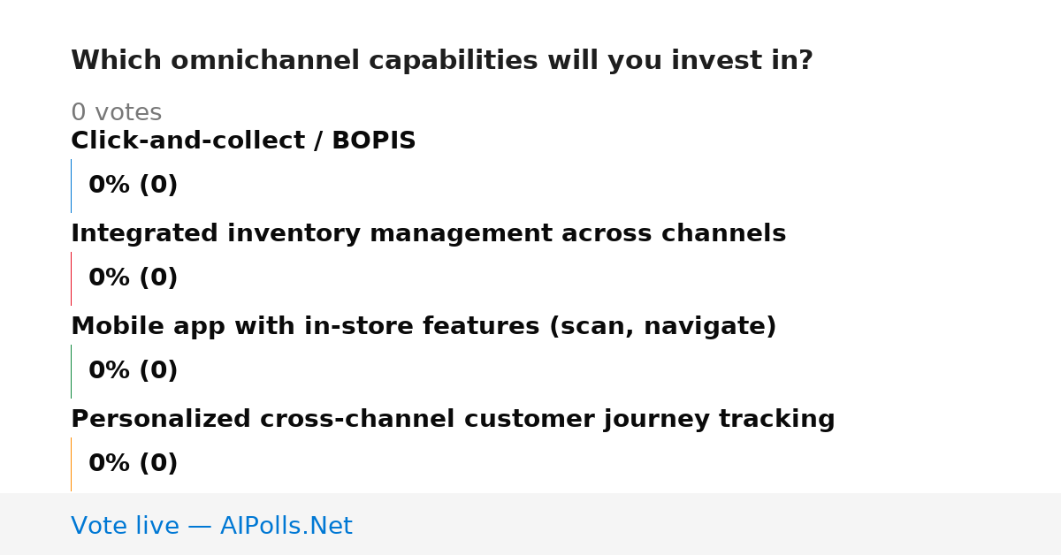Image resolution: width=1061 pixels, height=555 pixels.
Task: Pick Mobile app with in-store features option
Action: [x=424, y=326]
